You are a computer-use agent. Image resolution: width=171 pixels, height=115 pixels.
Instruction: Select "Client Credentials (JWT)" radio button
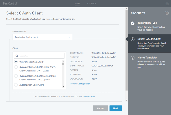[x=16, y=62]
